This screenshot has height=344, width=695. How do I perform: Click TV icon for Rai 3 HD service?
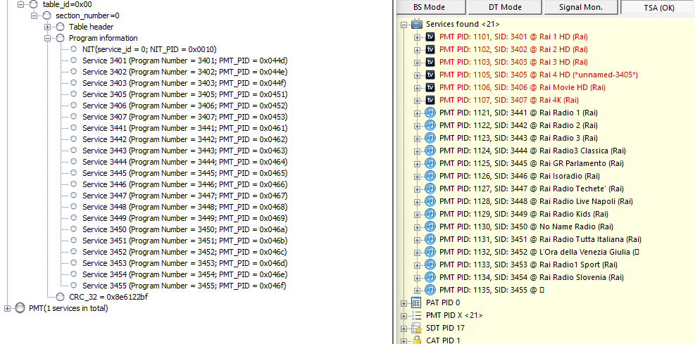click(430, 62)
